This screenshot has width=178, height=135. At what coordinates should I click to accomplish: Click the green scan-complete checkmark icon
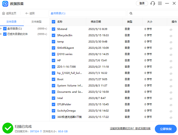pyautogui.click(x=8, y=128)
